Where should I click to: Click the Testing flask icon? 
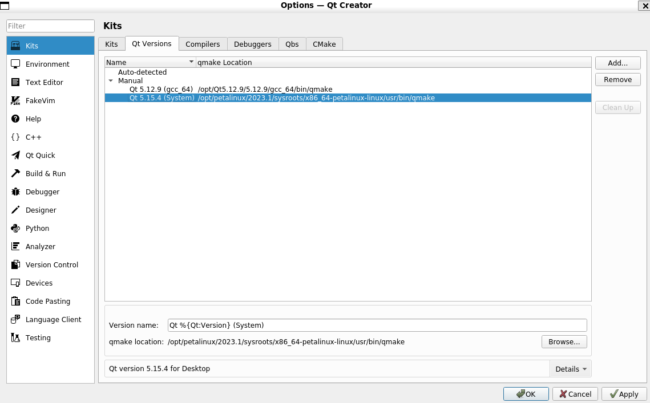tap(15, 337)
